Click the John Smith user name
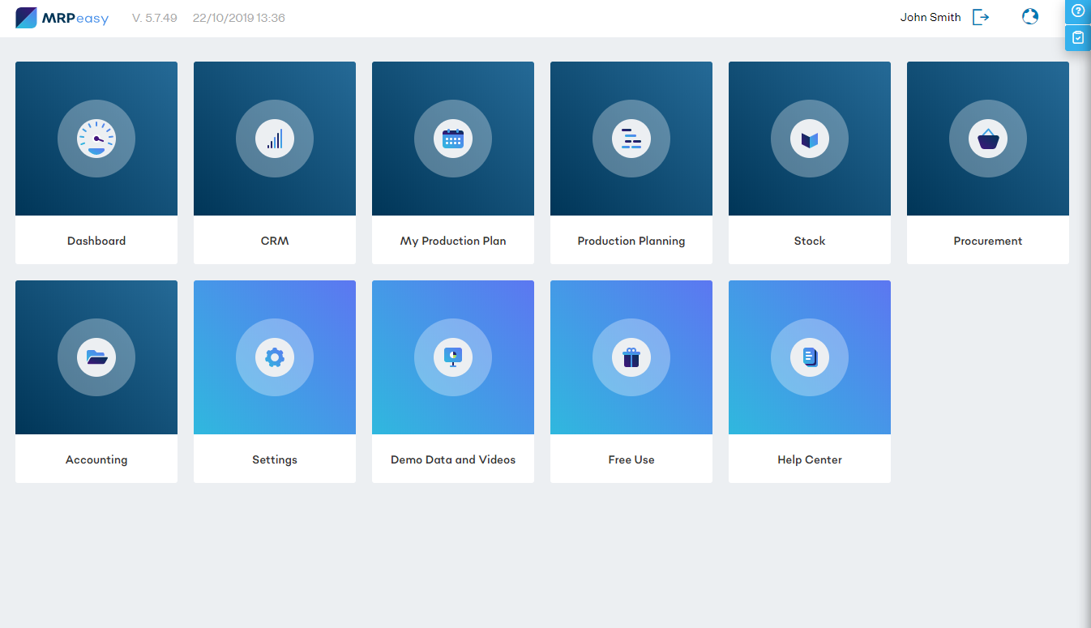This screenshot has height=628, width=1091. pos(931,17)
